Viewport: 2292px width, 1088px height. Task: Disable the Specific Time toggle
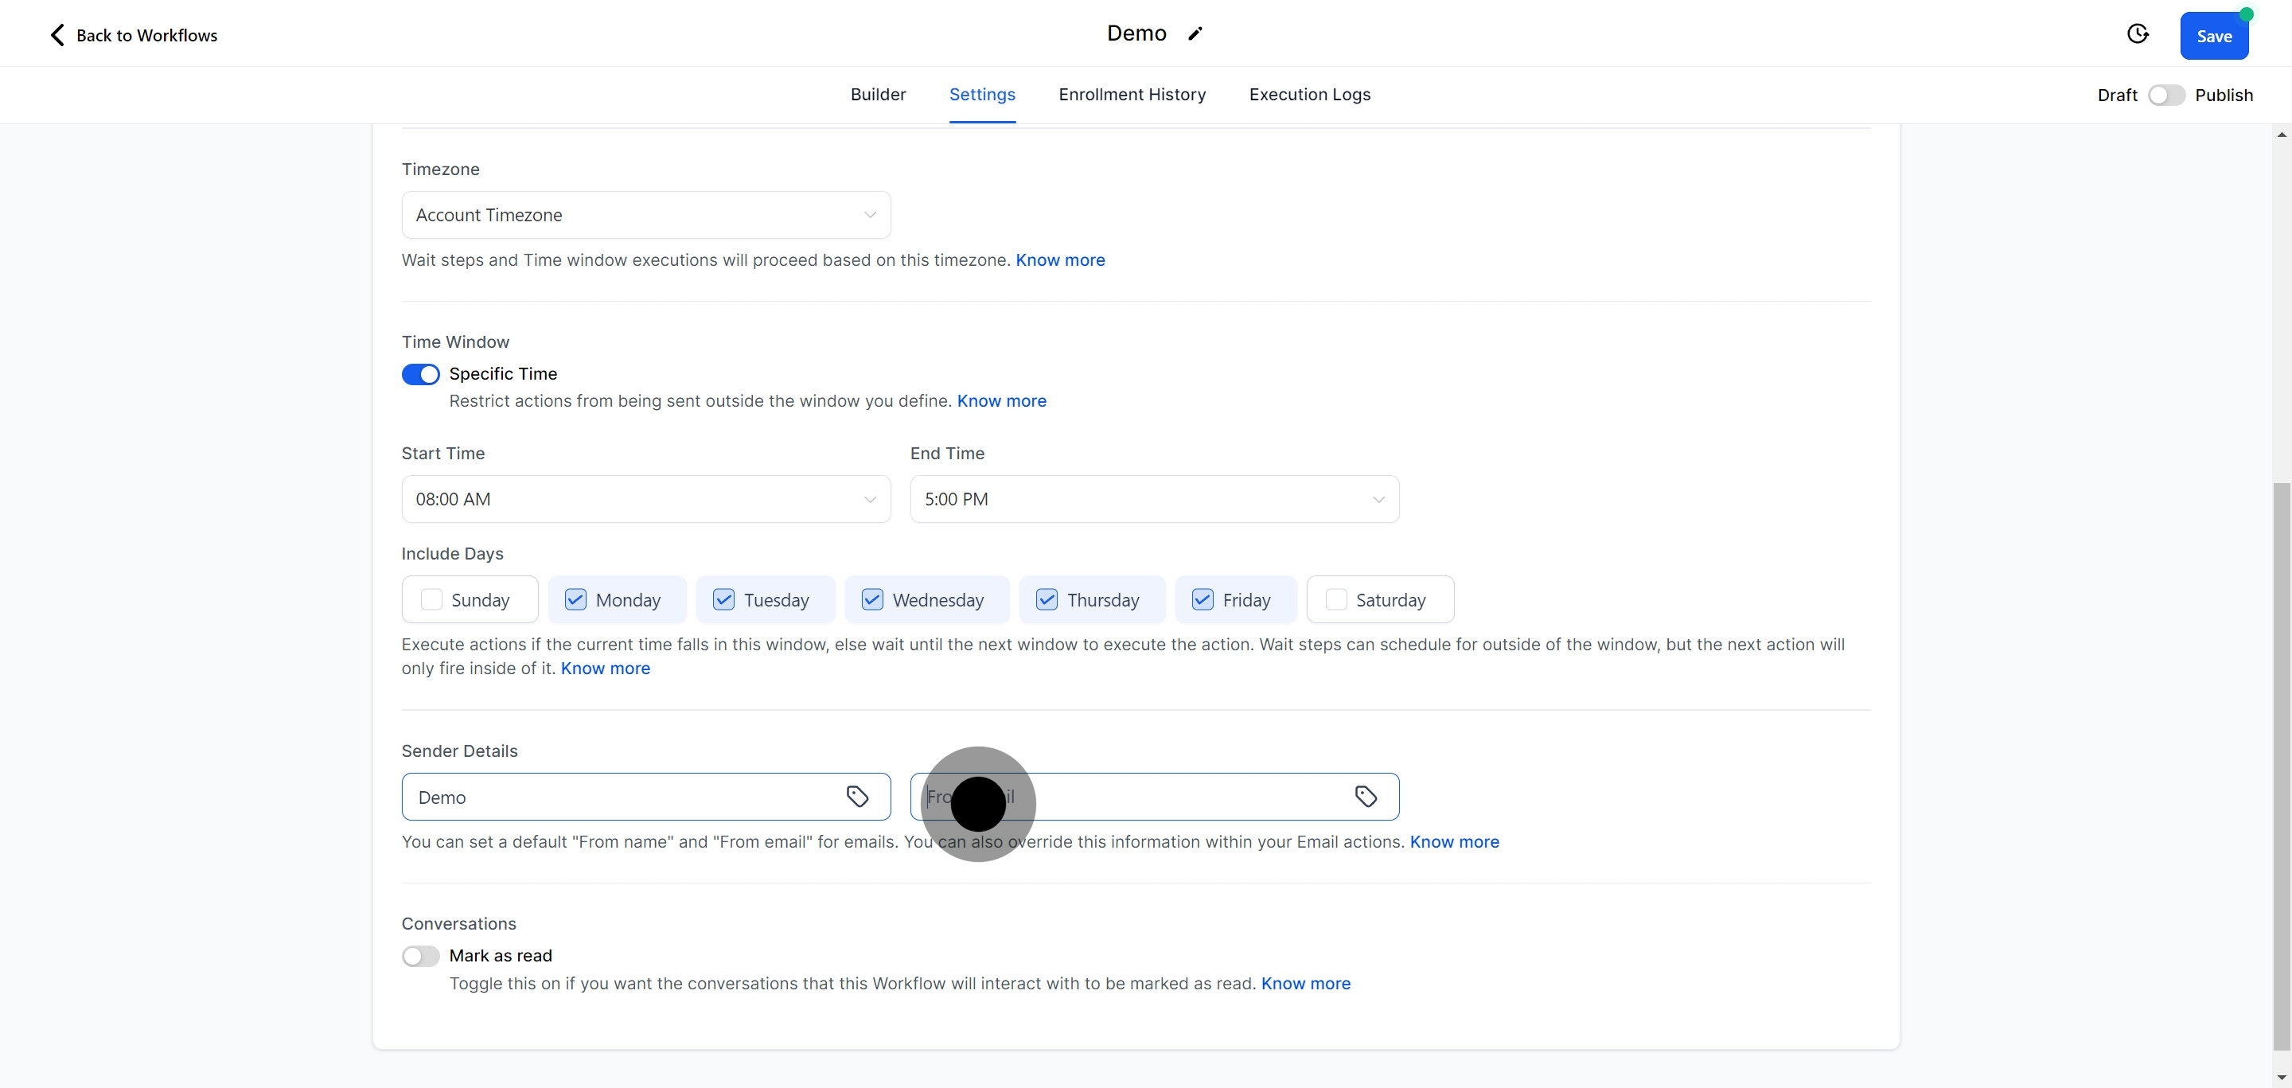(x=421, y=375)
